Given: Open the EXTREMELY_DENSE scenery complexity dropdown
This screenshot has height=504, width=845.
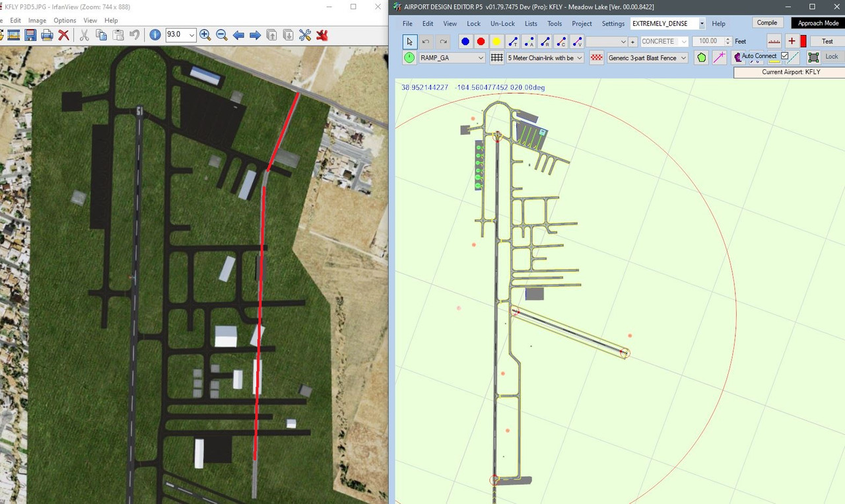Looking at the screenshot, I should tap(702, 23).
